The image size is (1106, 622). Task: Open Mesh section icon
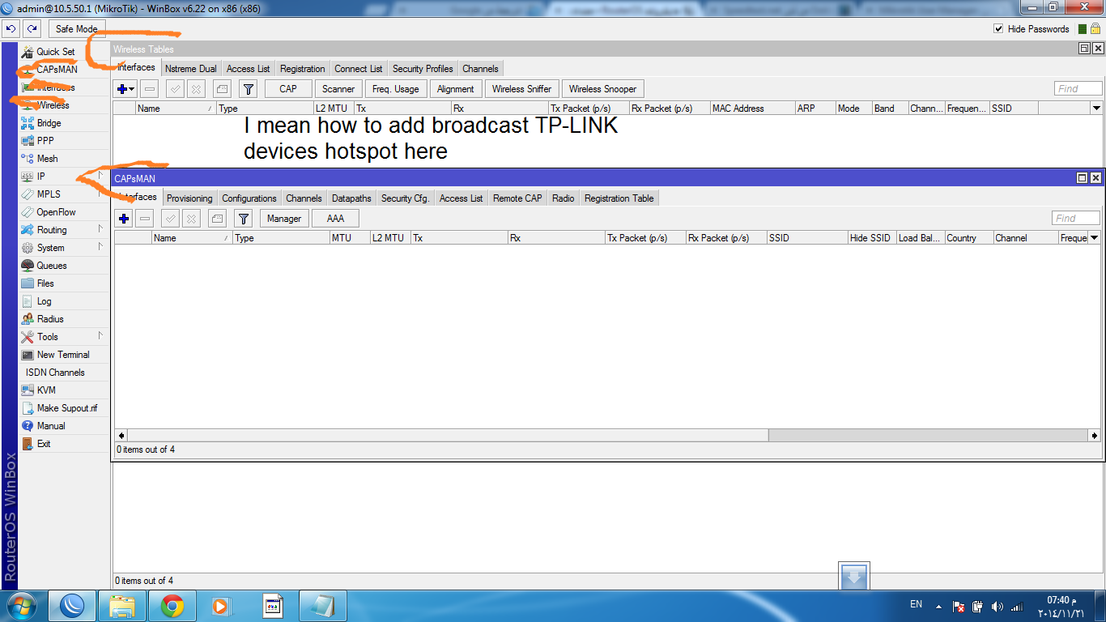28,159
